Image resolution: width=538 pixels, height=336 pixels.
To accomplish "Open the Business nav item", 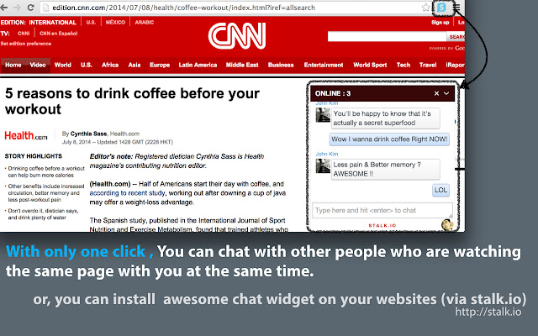I will coord(281,65).
